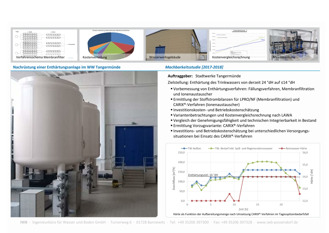Click the Kostenvergleichsrechnung line chart thumbnail
Screen dimensions: 329x233
238,45
